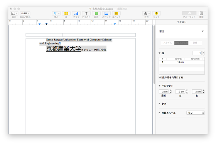Click the right indent marker on ruler
This screenshot has height=144, width=216.
[115, 24]
